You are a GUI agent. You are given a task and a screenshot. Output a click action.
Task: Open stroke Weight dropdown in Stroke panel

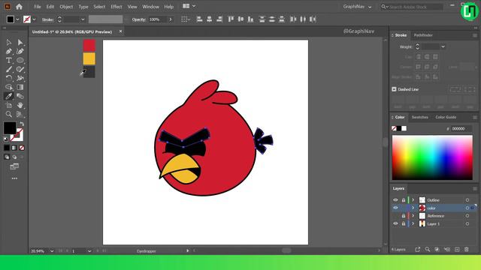pos(443,46)
